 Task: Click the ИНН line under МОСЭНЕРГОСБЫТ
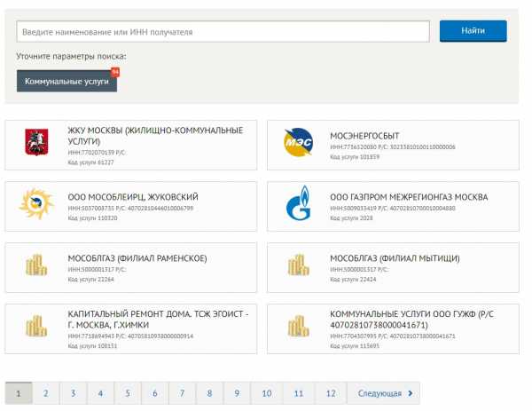tap(393, 147)
